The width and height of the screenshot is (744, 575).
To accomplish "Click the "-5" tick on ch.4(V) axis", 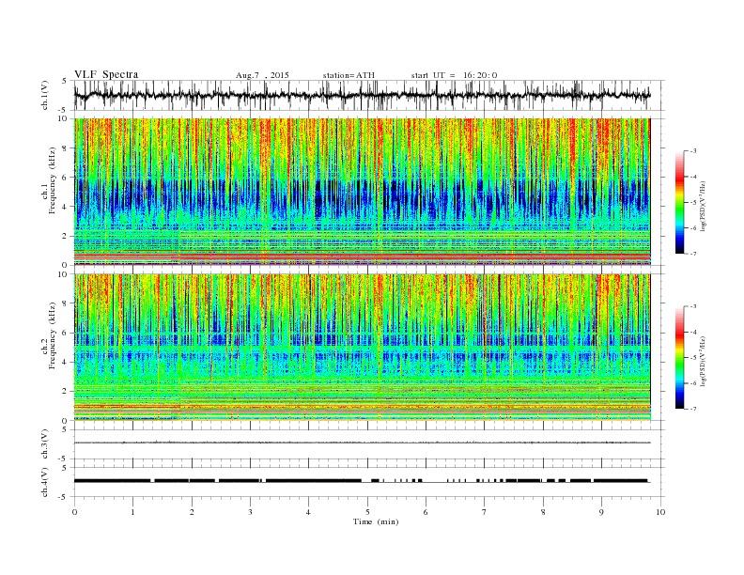I will coord(63,497).
